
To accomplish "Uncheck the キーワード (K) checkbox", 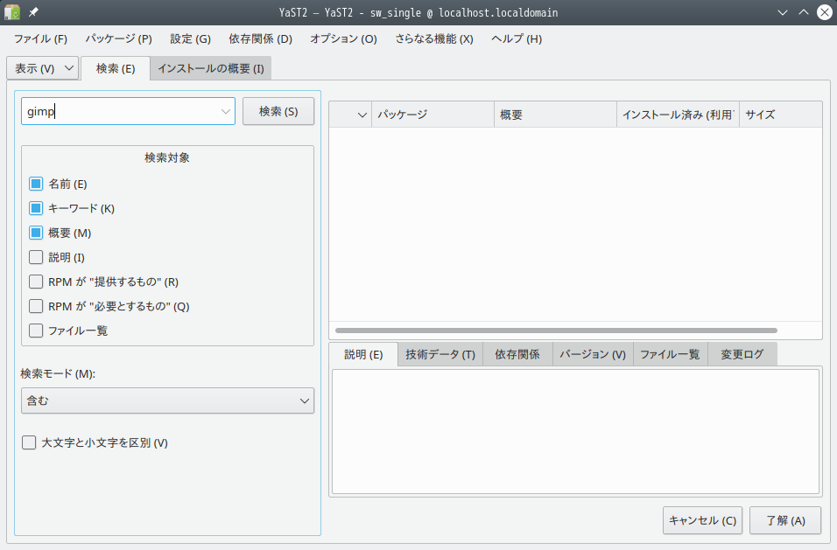I will [36, 208].
